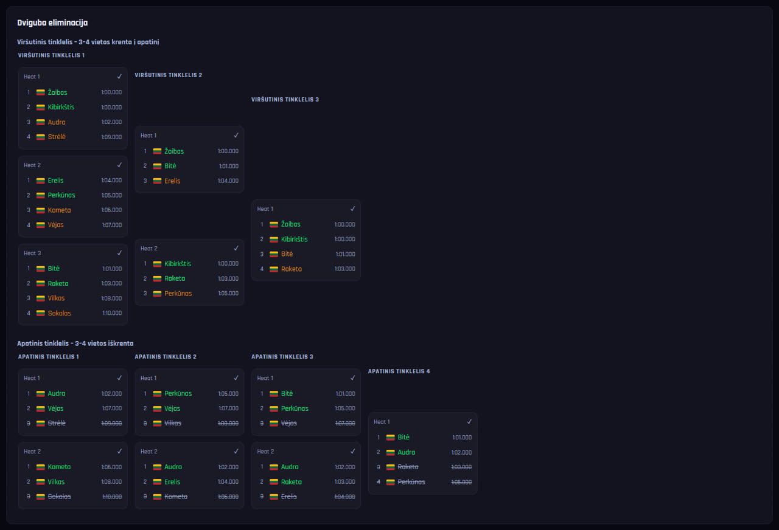The image size is (779, 530).
Task: Click the checkmark on Viršutinis Tinklelis 1 Heat 2
Action: tap(119, 165)
